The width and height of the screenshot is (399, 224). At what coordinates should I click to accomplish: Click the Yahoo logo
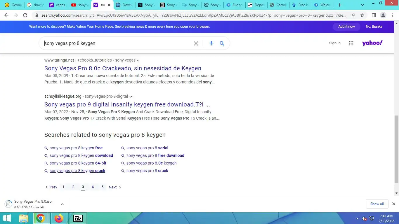point(372,43)
